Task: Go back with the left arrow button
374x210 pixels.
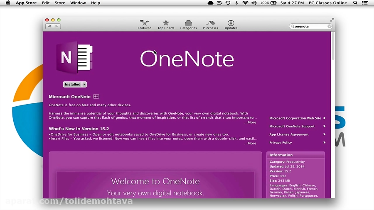Action: coord(49,26)
